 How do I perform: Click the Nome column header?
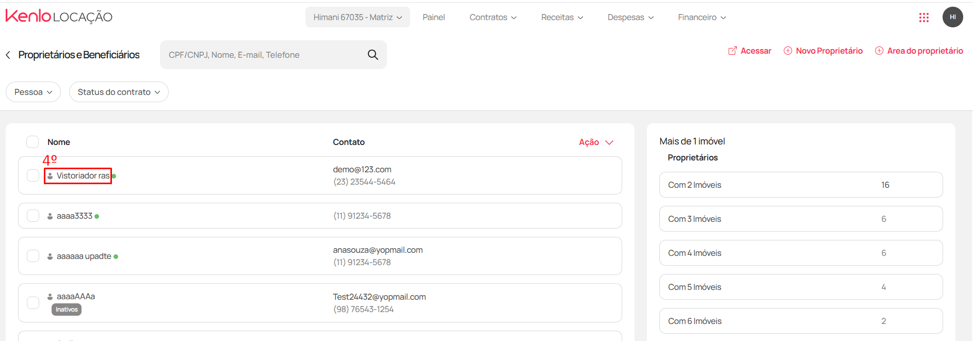pos(59,142)
